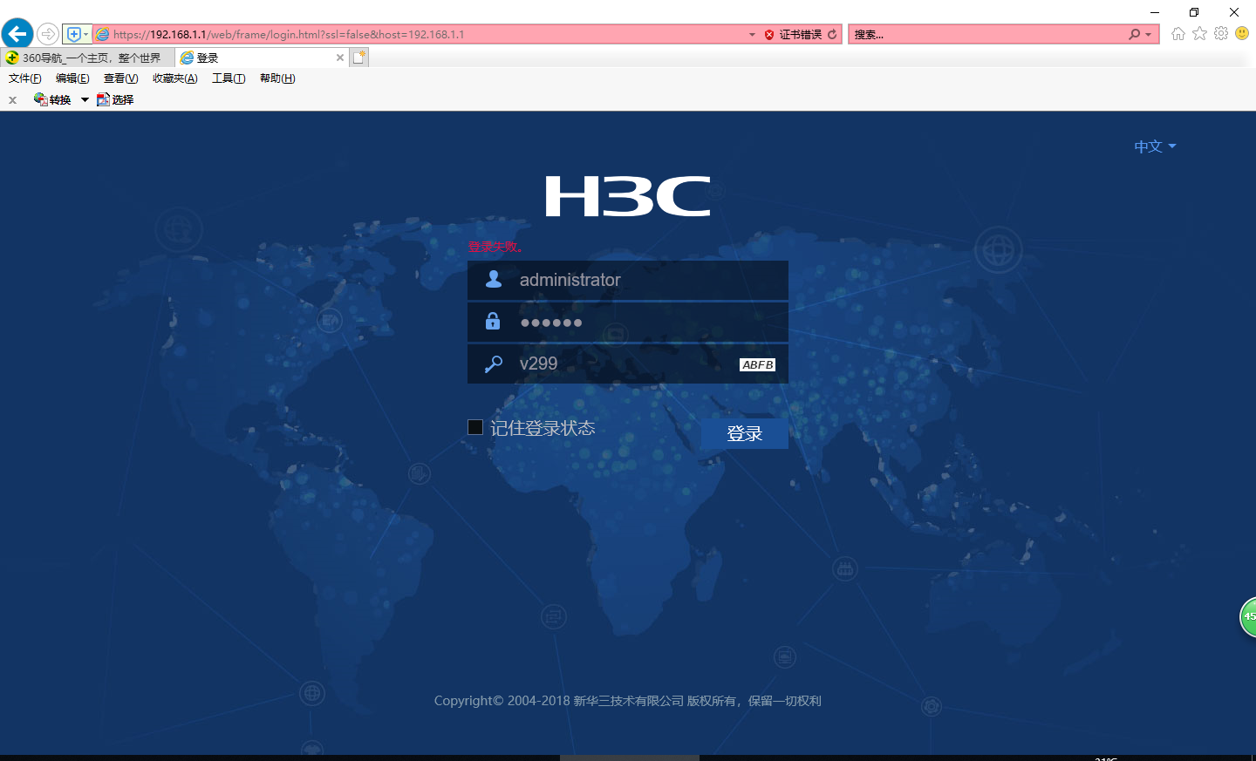Open the 帮助(H) menu

277,78
